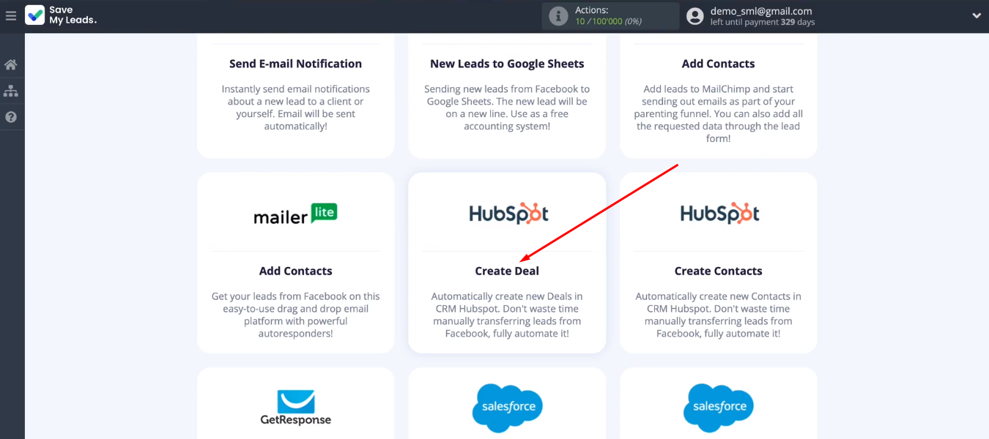
Task: Click demo_sml@gmail.com account email
Action: (761, 11)
